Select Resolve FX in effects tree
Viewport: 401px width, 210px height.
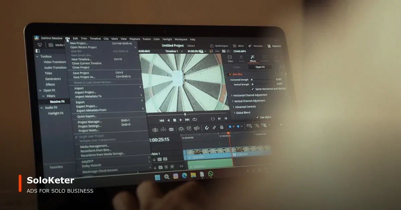(x=57, y=102)
